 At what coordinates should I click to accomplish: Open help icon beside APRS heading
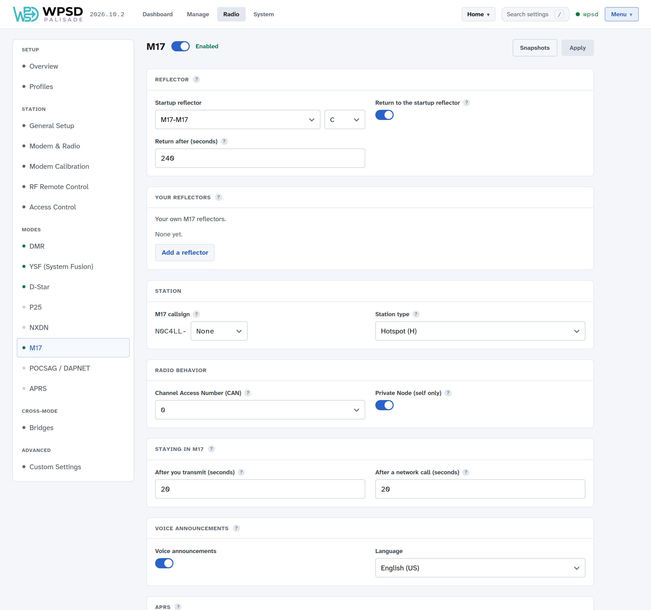[x=178, y=607]
